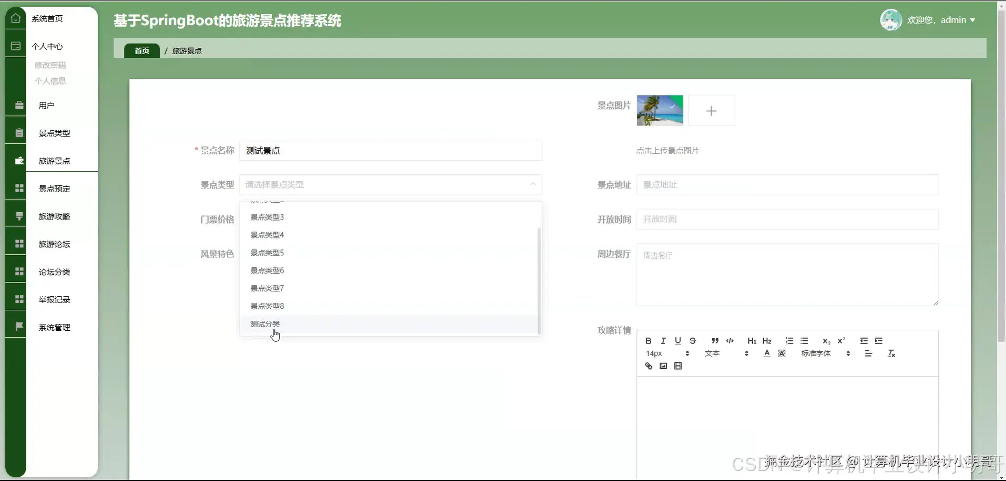Image resolution: width=1006 pixels, height=481 pixels.
Task: Insert a code block in the editor
Action: tap(730, 341)
